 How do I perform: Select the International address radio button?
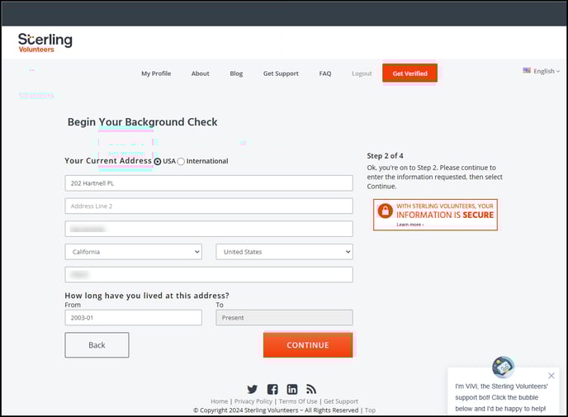181,162
